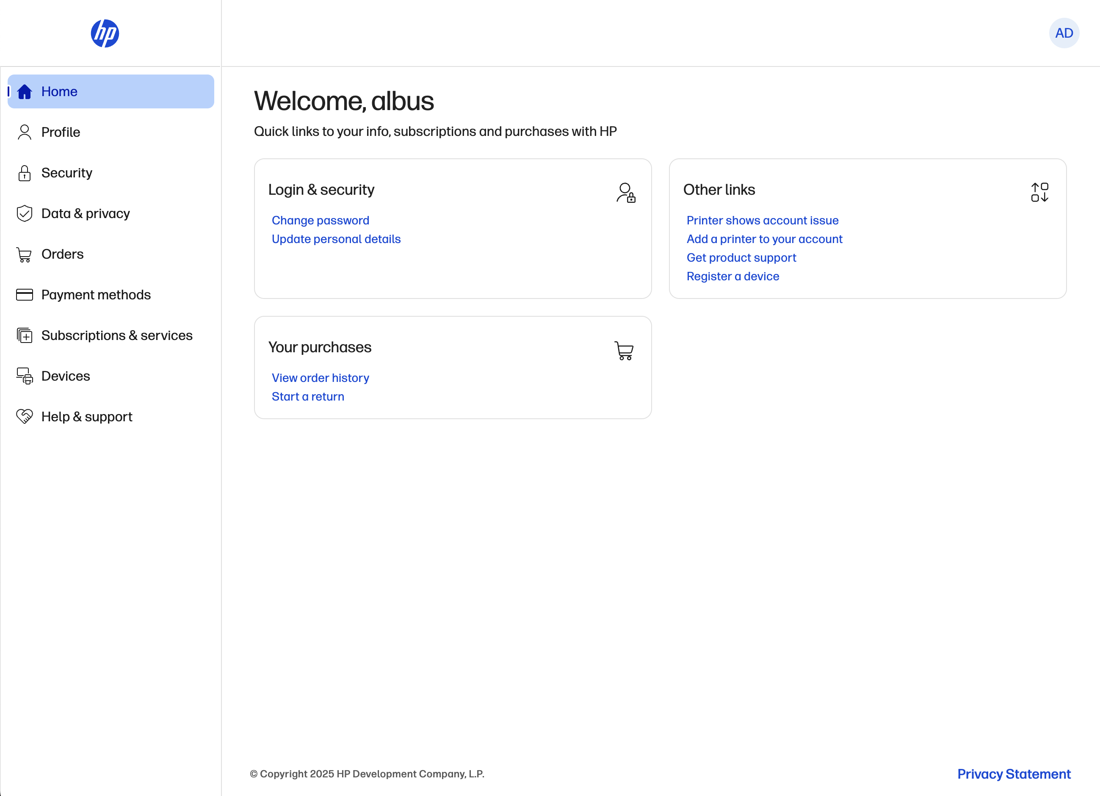Click the Home house icon

(24, 92)
